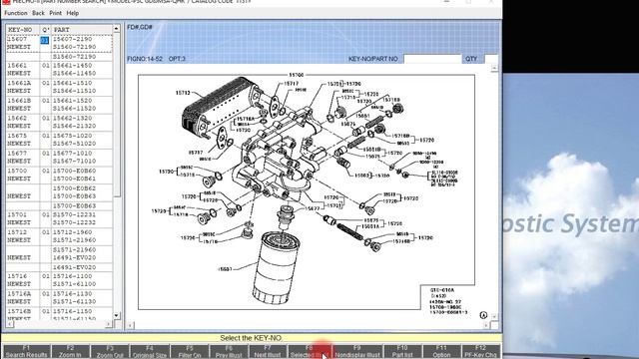Screen dimensions: 639x359
Task: Click part number 15661-1450
Action: coord(73,66)
